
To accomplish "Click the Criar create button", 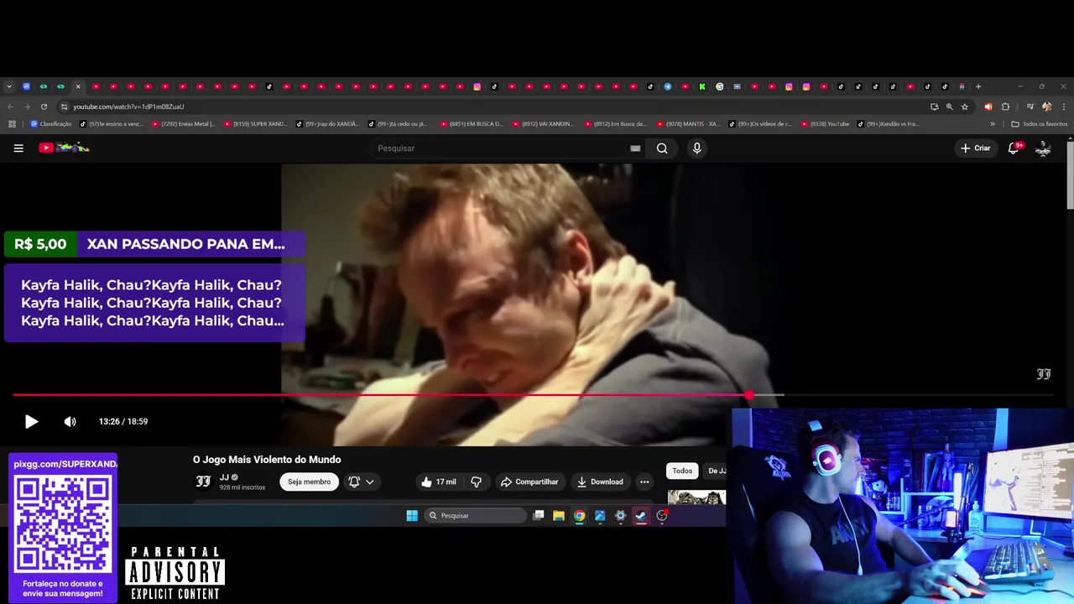I will [976, 148].
